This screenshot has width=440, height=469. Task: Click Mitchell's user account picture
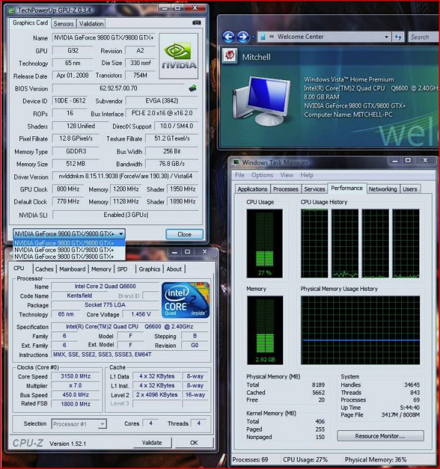pos(230,56)
